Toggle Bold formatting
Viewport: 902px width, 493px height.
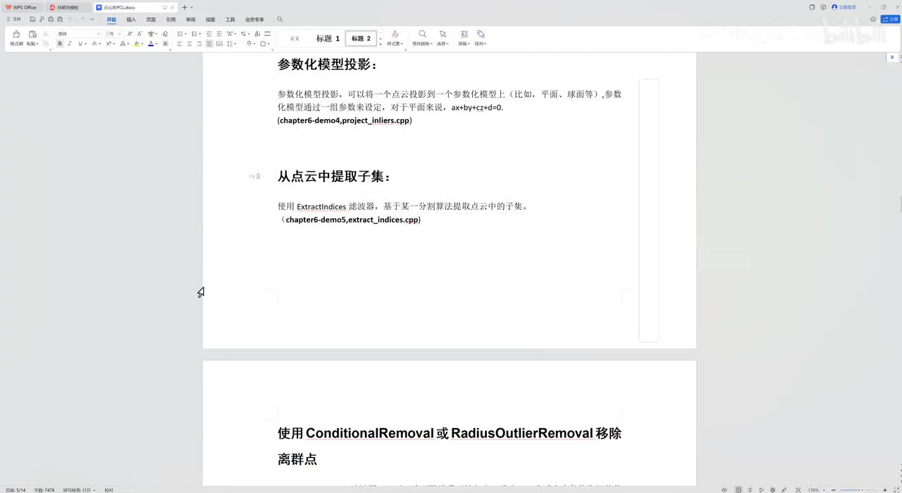click(x=60, y=44)
